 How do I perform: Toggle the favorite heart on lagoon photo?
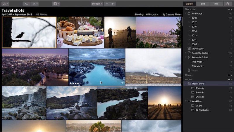(122, 83)
